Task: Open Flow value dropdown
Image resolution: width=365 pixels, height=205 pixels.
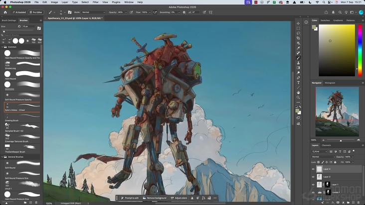Action: point(150,12)
